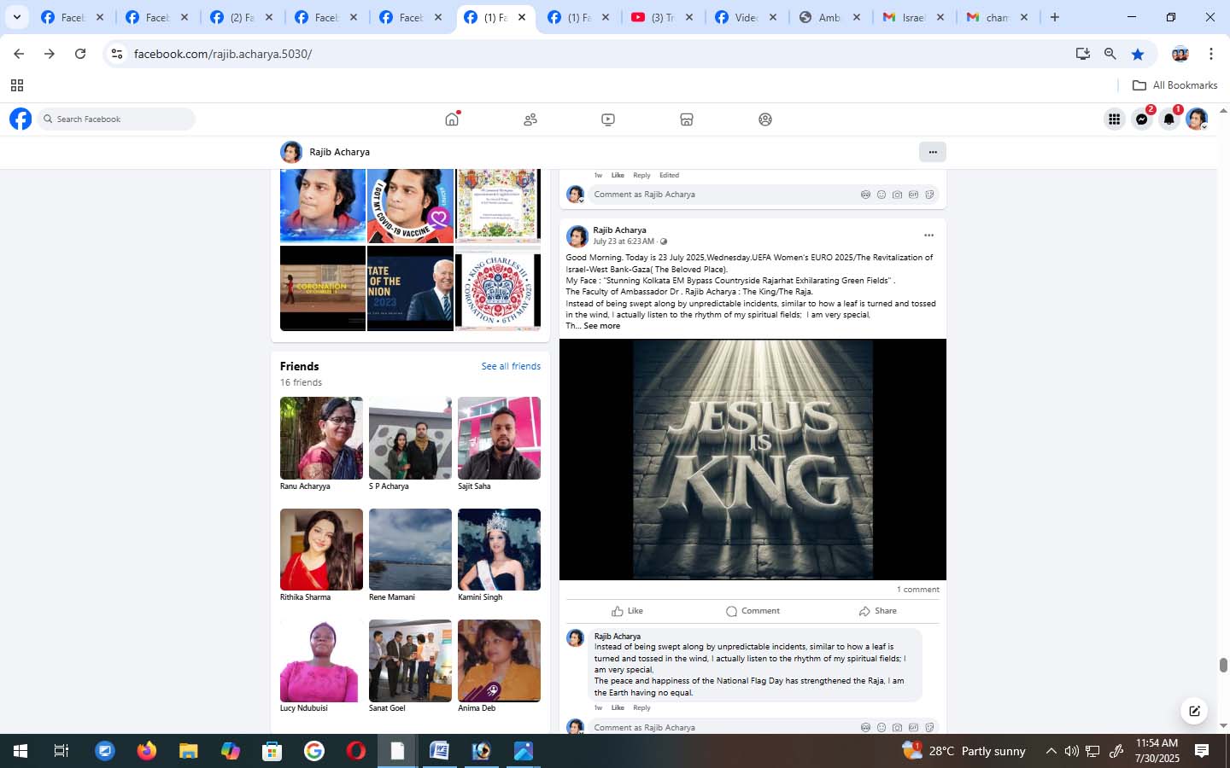Image resolution: width=1230 pixels, height=768 pixels.
Task: Open the Chrome apps grid shortcut
Action: [16, 85]
